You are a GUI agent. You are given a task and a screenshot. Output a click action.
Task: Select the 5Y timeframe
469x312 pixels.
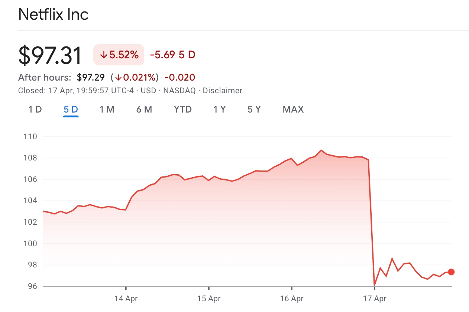point(254,109)
